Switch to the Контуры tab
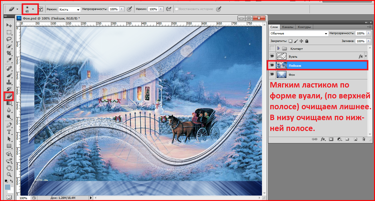375x201 pixels. pyautogui.click(x=304, y=27)
